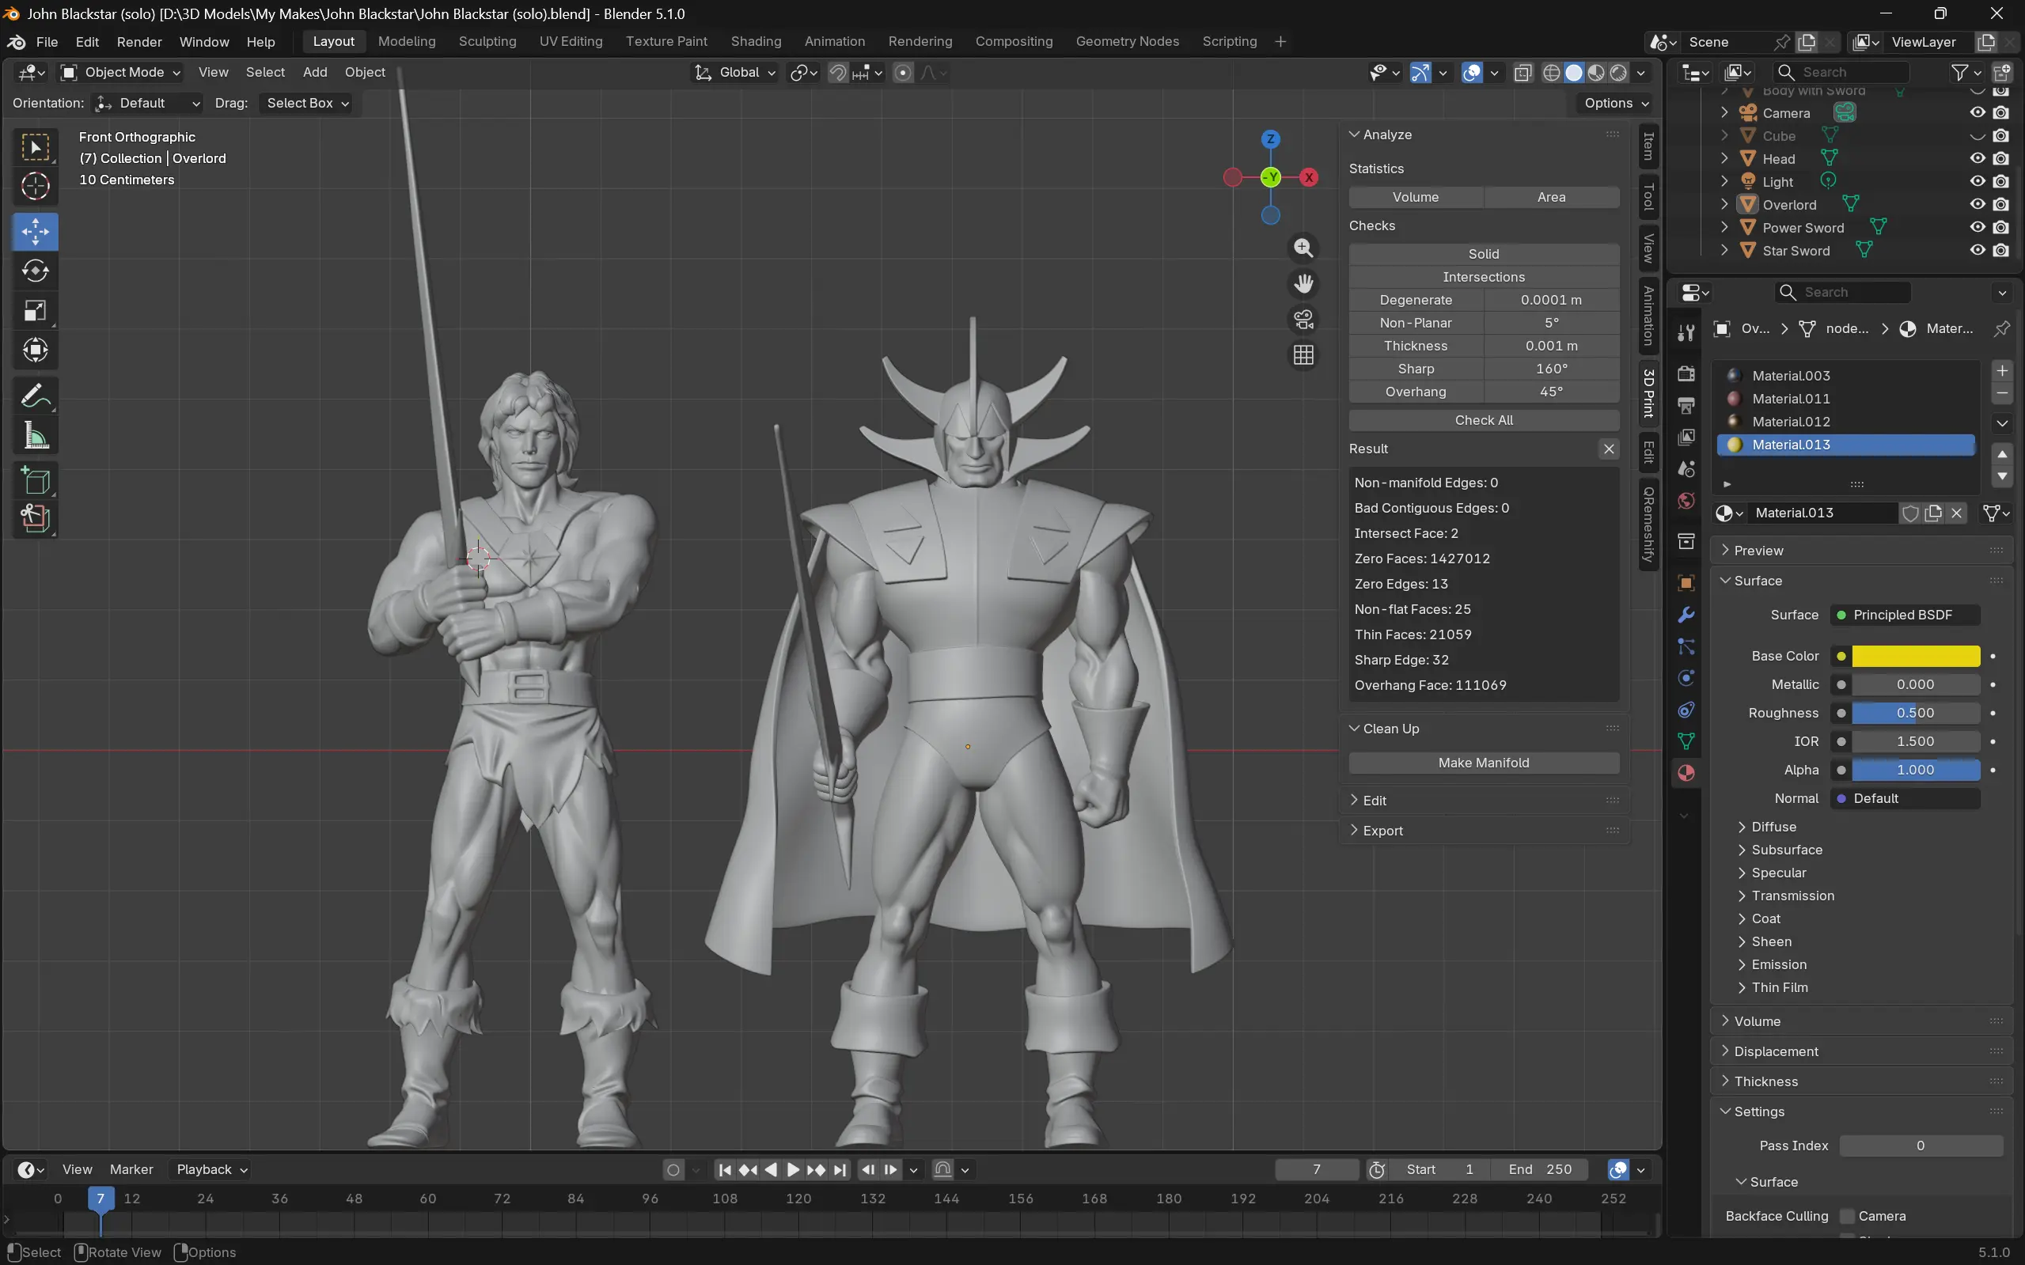Expand the Overlord object in outliner
This screenshot has height=1265, width=2025.
1724,204
